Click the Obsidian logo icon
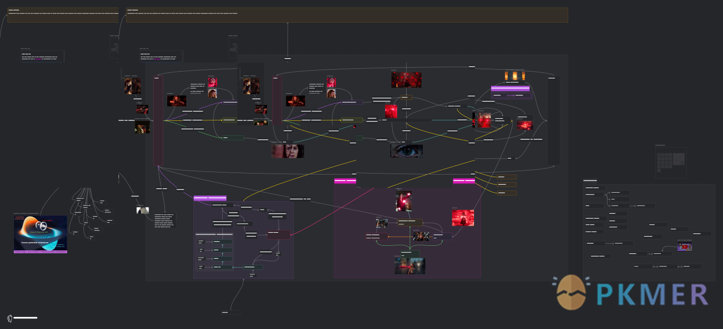Viewport: 723px width, 329px height. (10, 318)
